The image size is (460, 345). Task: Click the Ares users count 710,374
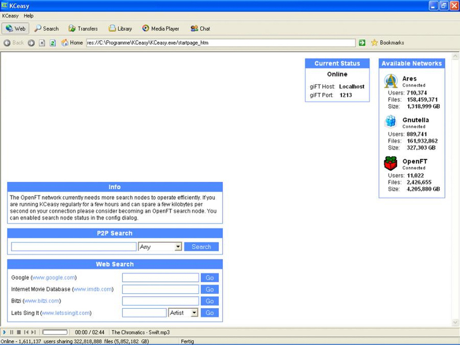(x=417, y=93)
